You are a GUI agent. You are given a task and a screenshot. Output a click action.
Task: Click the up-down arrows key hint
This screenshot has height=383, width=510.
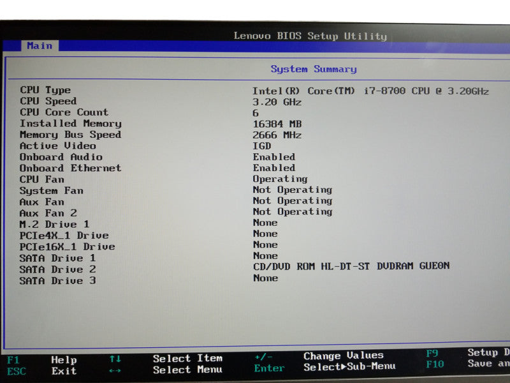pyautogui.click(x=115, y=359)
